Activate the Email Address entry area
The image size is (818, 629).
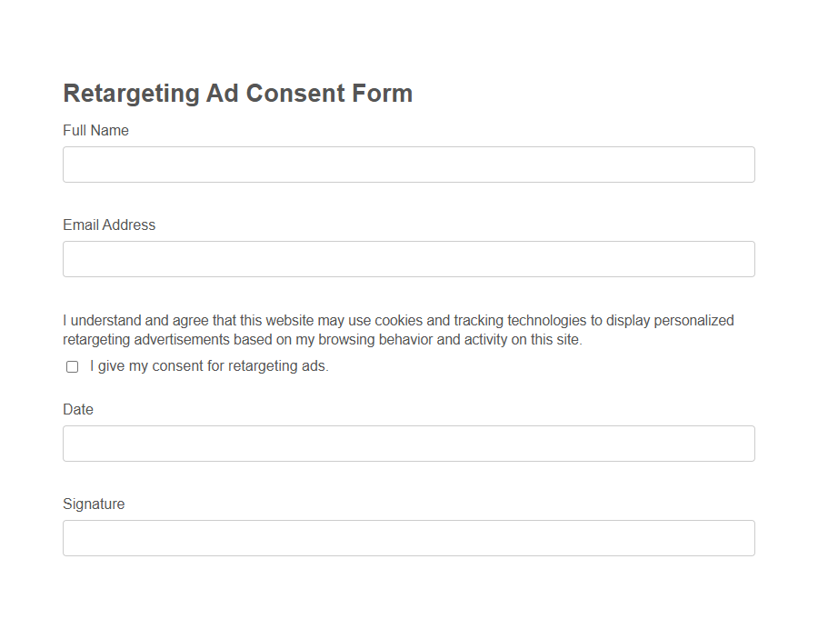coord(408,259)
